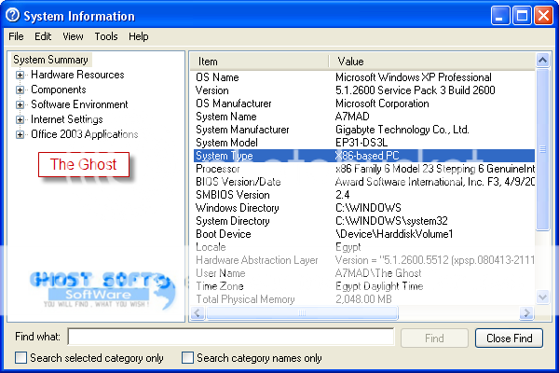Screen dimensions: 559x373
Task: Click the Value column header
Action: 431,62
